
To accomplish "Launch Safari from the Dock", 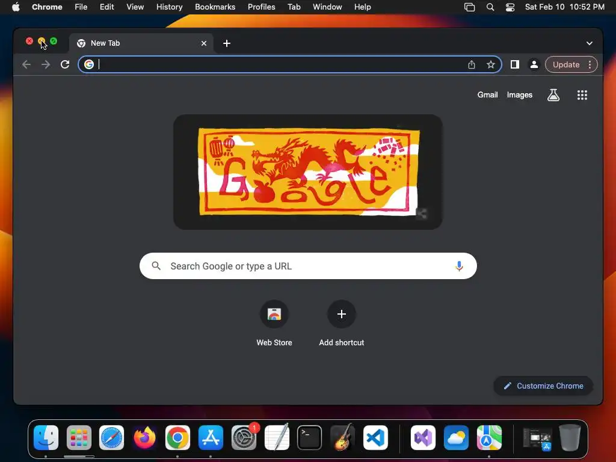I will [111, 437].
